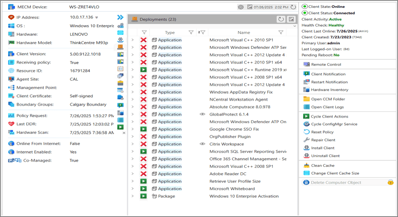This screenshot has width=398, height=217.
Task: Click the red X status for Microsoft Visual C++ 2010 SP1
Action: (x=143, y=40)
